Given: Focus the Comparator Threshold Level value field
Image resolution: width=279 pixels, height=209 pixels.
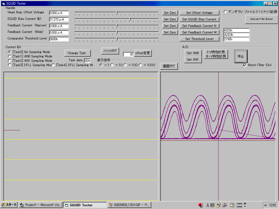Looking at the screenshot, I should click(59, 39).
